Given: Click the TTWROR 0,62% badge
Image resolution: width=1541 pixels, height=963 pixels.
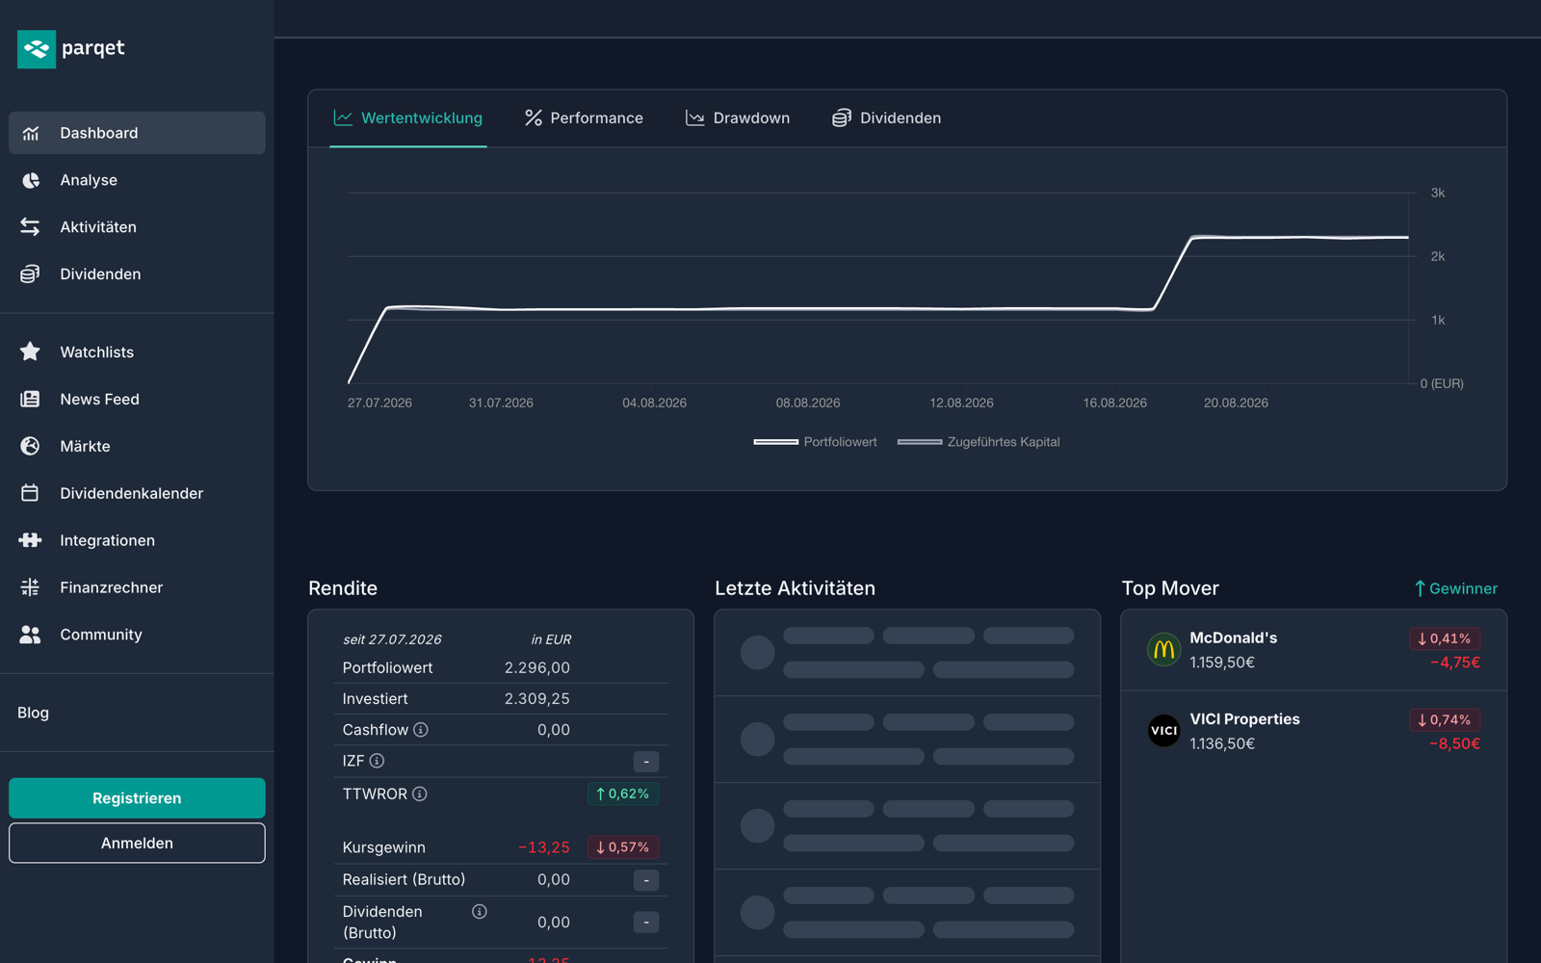Looking at the screenshot, I should pos(623,794).
